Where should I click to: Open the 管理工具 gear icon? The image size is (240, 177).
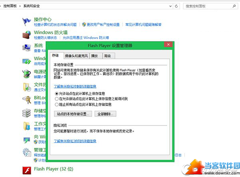pyautogui.click(x=27, y=152)
